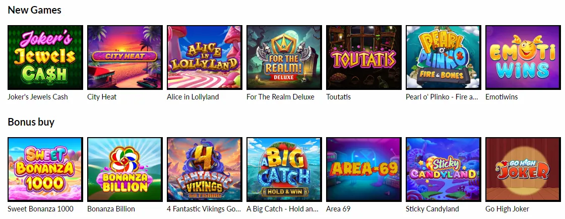Select the Bonanza Billion game tile

click(125, 169)
